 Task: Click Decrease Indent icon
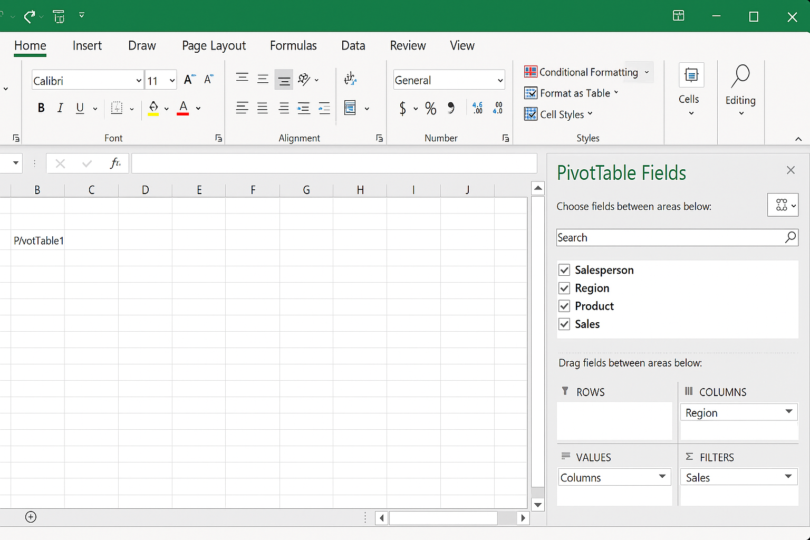coord(304,108)
